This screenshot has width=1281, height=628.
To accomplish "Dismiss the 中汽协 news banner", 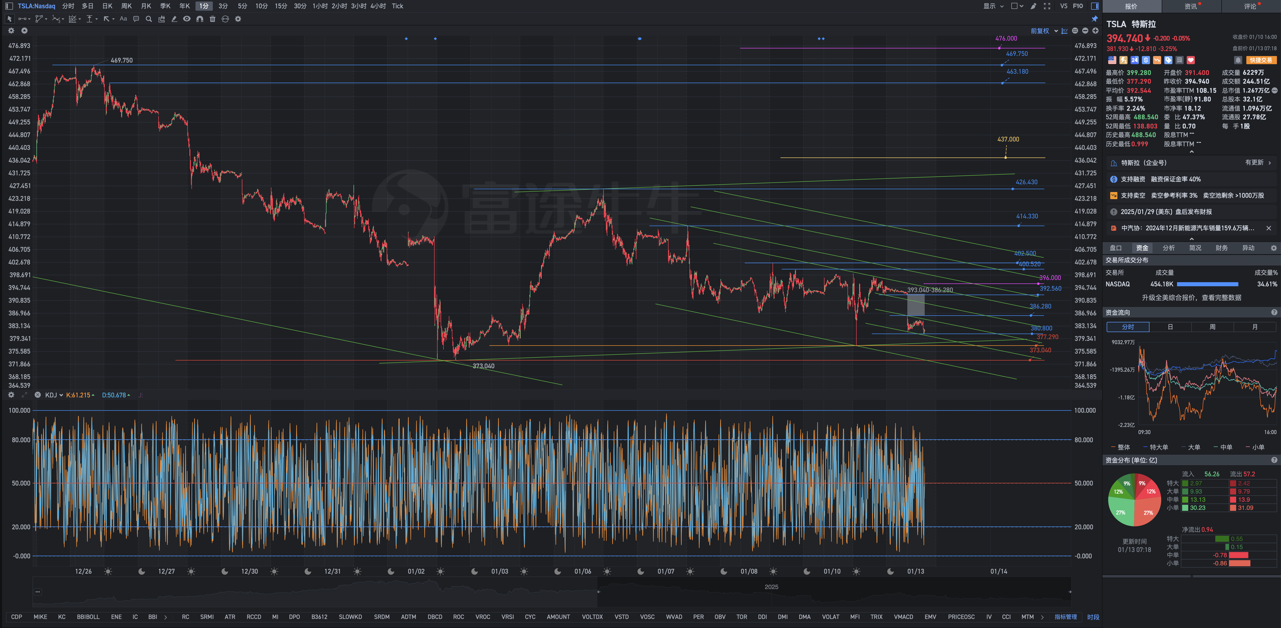I will click(1269, 228).
